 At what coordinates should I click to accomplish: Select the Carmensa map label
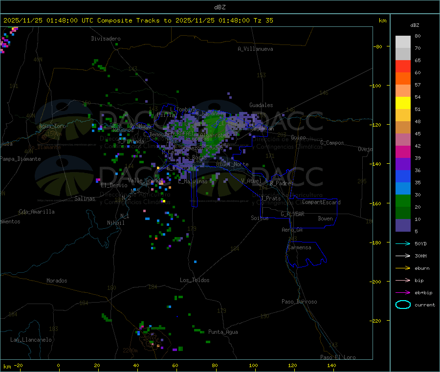pos(299,247)
